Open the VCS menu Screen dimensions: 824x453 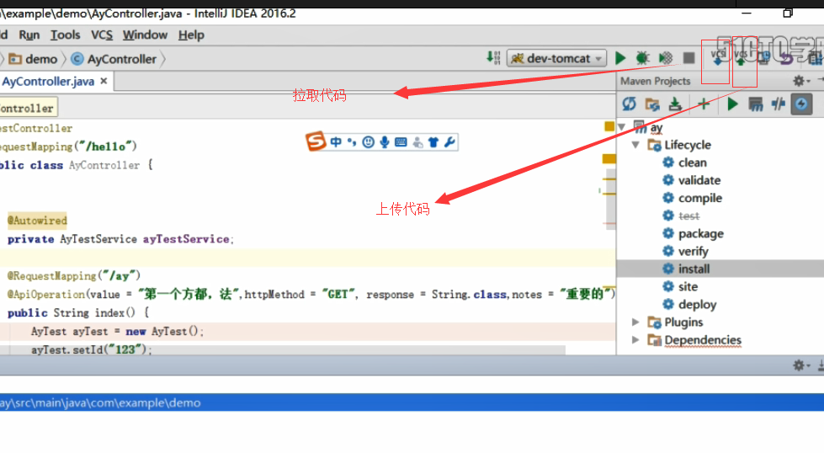[102, 35]
